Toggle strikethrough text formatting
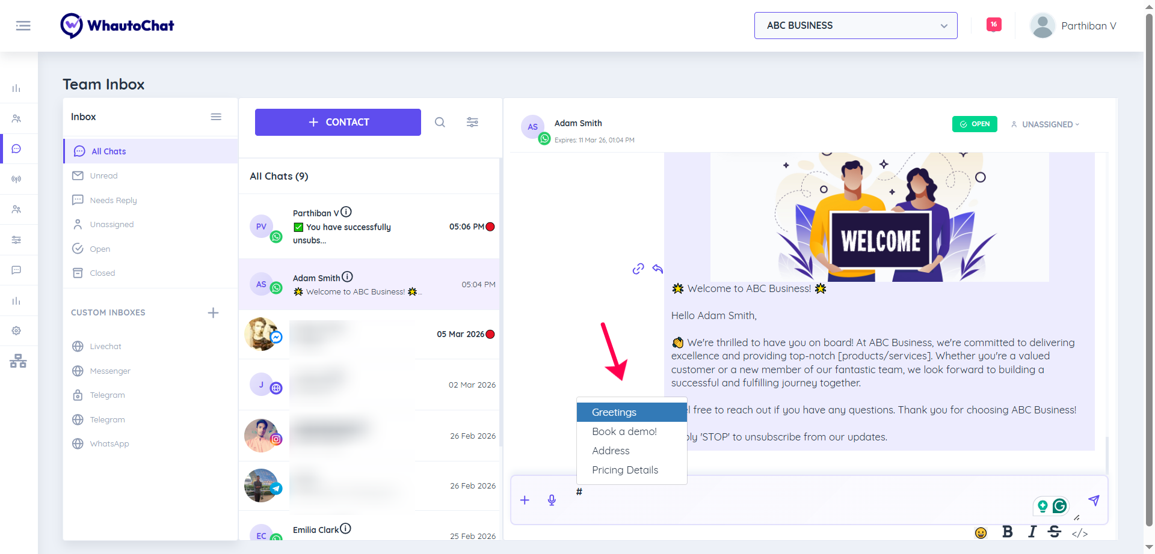The height and width of the screenshot is (554, 1155). pyautogui.click(x=1054, y=532)
